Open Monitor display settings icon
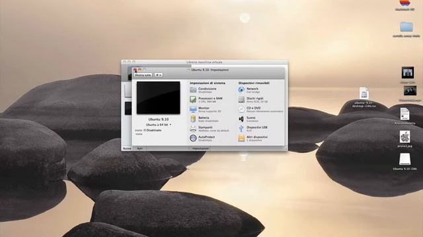The width and height of the screenshot is (423, 237). [x=193, y=109]
